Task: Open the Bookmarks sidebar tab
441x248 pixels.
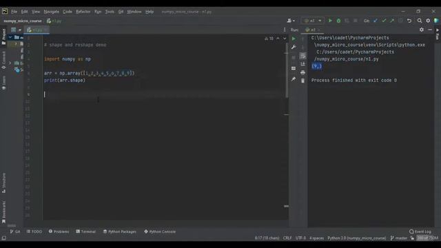Action: click(3, 212)
